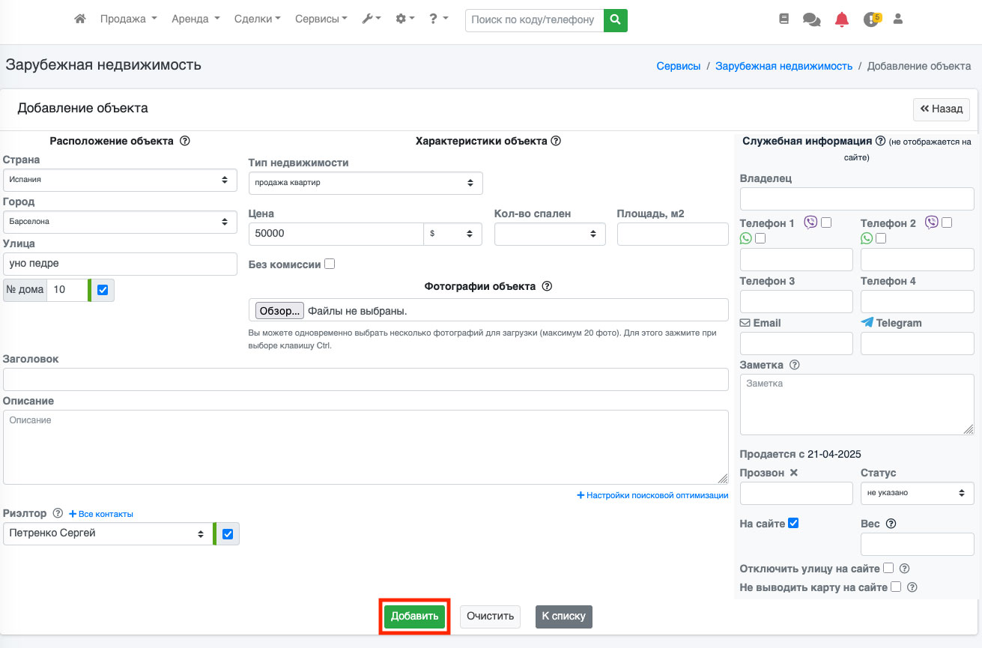The height and width of the screenshot is (648, 982).
Task: Open Настройки поисковой оптимизации link
Action: coord(652,495)
